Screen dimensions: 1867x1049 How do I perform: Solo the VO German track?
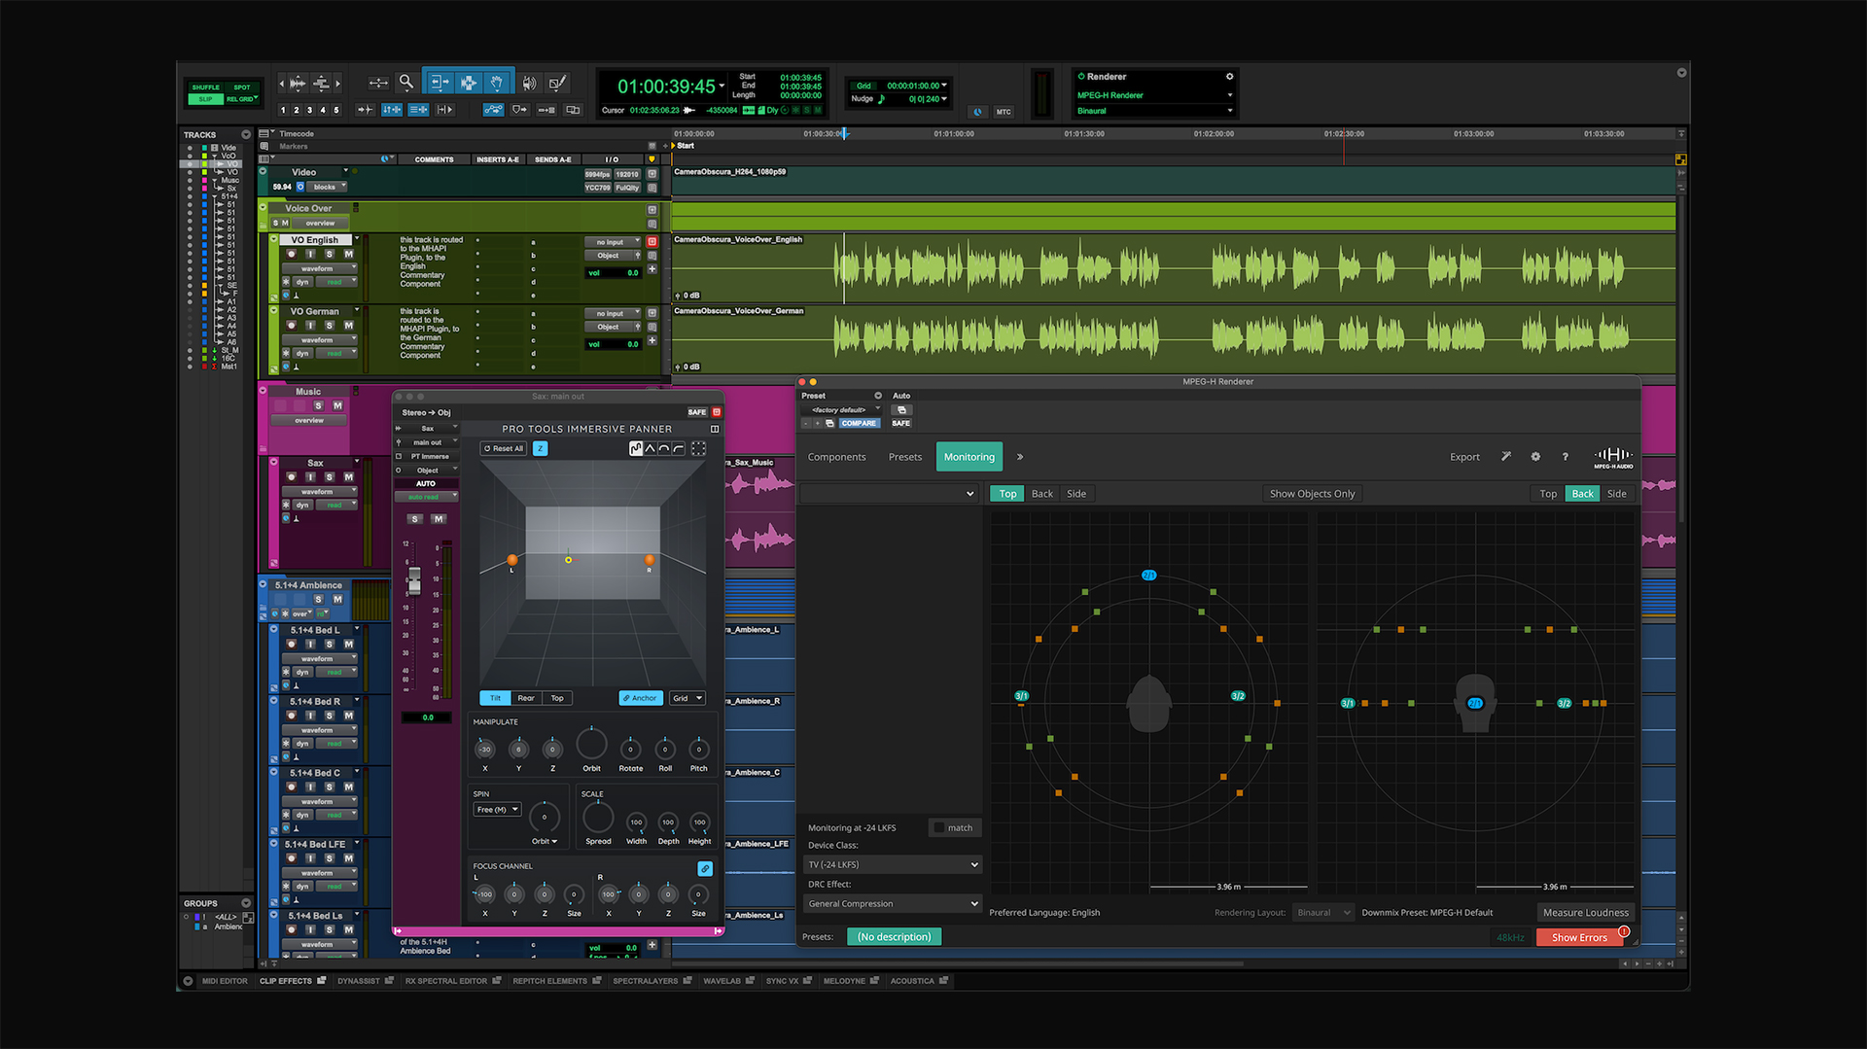click(330, 326)
